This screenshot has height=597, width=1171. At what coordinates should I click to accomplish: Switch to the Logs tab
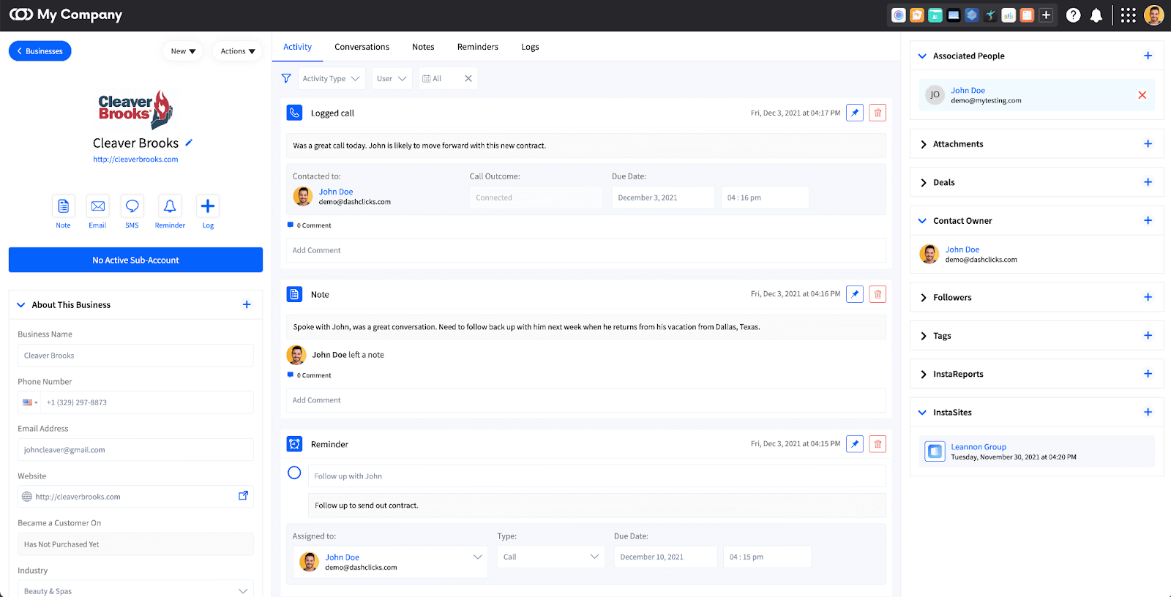[x=530, y=47]
